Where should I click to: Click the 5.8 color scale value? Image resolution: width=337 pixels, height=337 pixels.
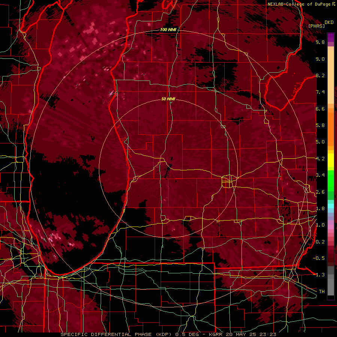[x=320, y=125]
